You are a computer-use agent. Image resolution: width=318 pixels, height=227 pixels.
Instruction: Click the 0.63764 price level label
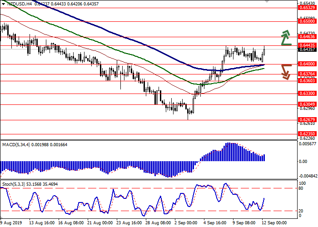click(x=307, y=74)
